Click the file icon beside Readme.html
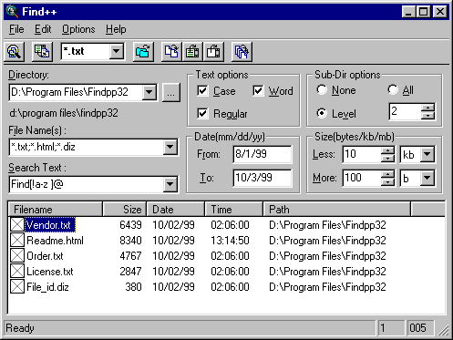The image size is (453, 340). click(17, 241)
